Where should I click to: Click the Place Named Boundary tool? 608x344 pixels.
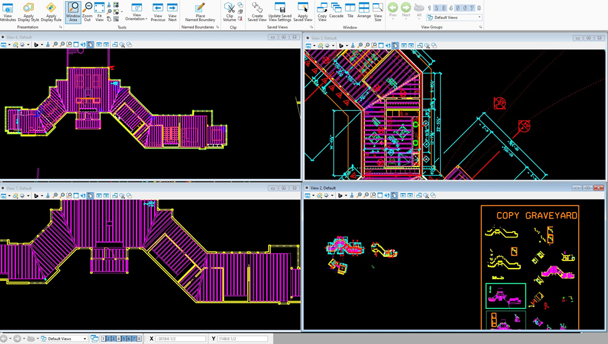point(200,11)
